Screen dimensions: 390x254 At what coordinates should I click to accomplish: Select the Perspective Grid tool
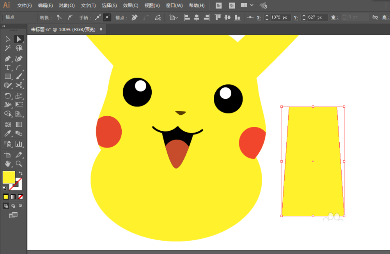click(19, 114)
